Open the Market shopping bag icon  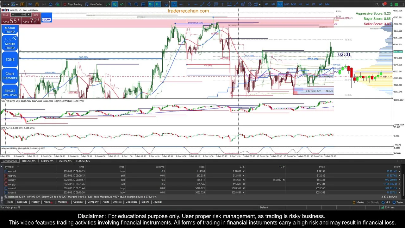[x=37, y=4]
